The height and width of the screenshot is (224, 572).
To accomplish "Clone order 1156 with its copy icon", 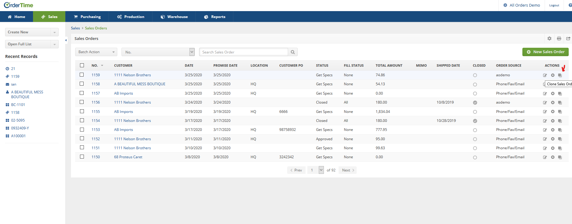I will [x=560, y=103].
